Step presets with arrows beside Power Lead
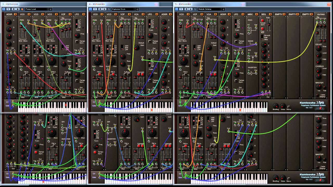The width and height of the screenshot is (333, 187). click(48, 9)
